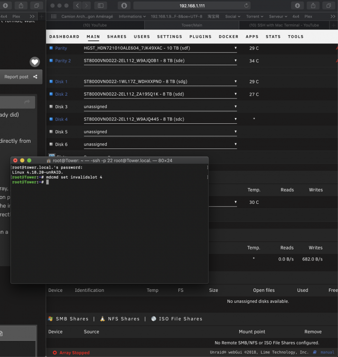Click the show tabs overview icon at right
The width and height of the screenshot is (338, 357).
tap(329, 6)
